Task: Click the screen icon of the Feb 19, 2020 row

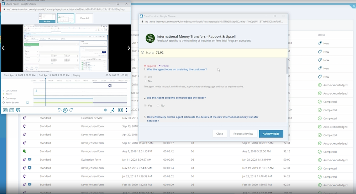Action: [x=30, y=185]
